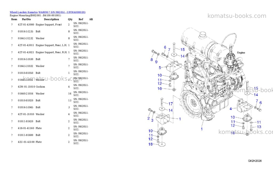Click callout number 13 in diagram
The image size is (273, 193).
point(259,127)
